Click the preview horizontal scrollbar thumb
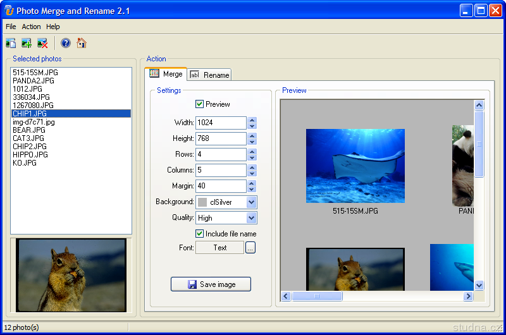 (317, 296)
